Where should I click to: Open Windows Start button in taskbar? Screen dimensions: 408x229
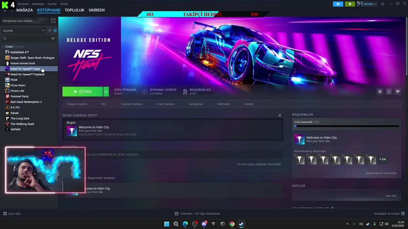pyautogui.click(x=167, y=224)
